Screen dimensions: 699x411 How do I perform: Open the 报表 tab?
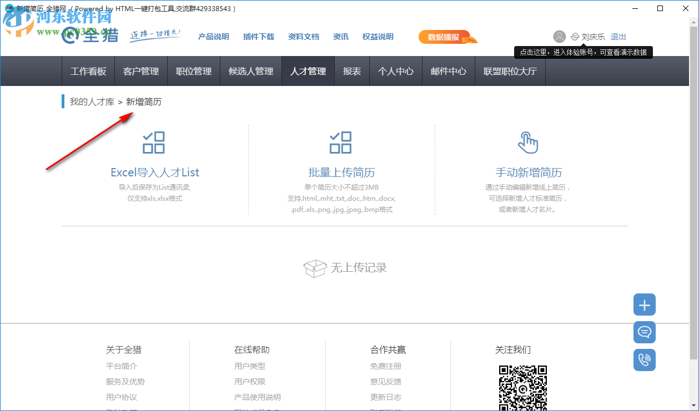point(351,71)
